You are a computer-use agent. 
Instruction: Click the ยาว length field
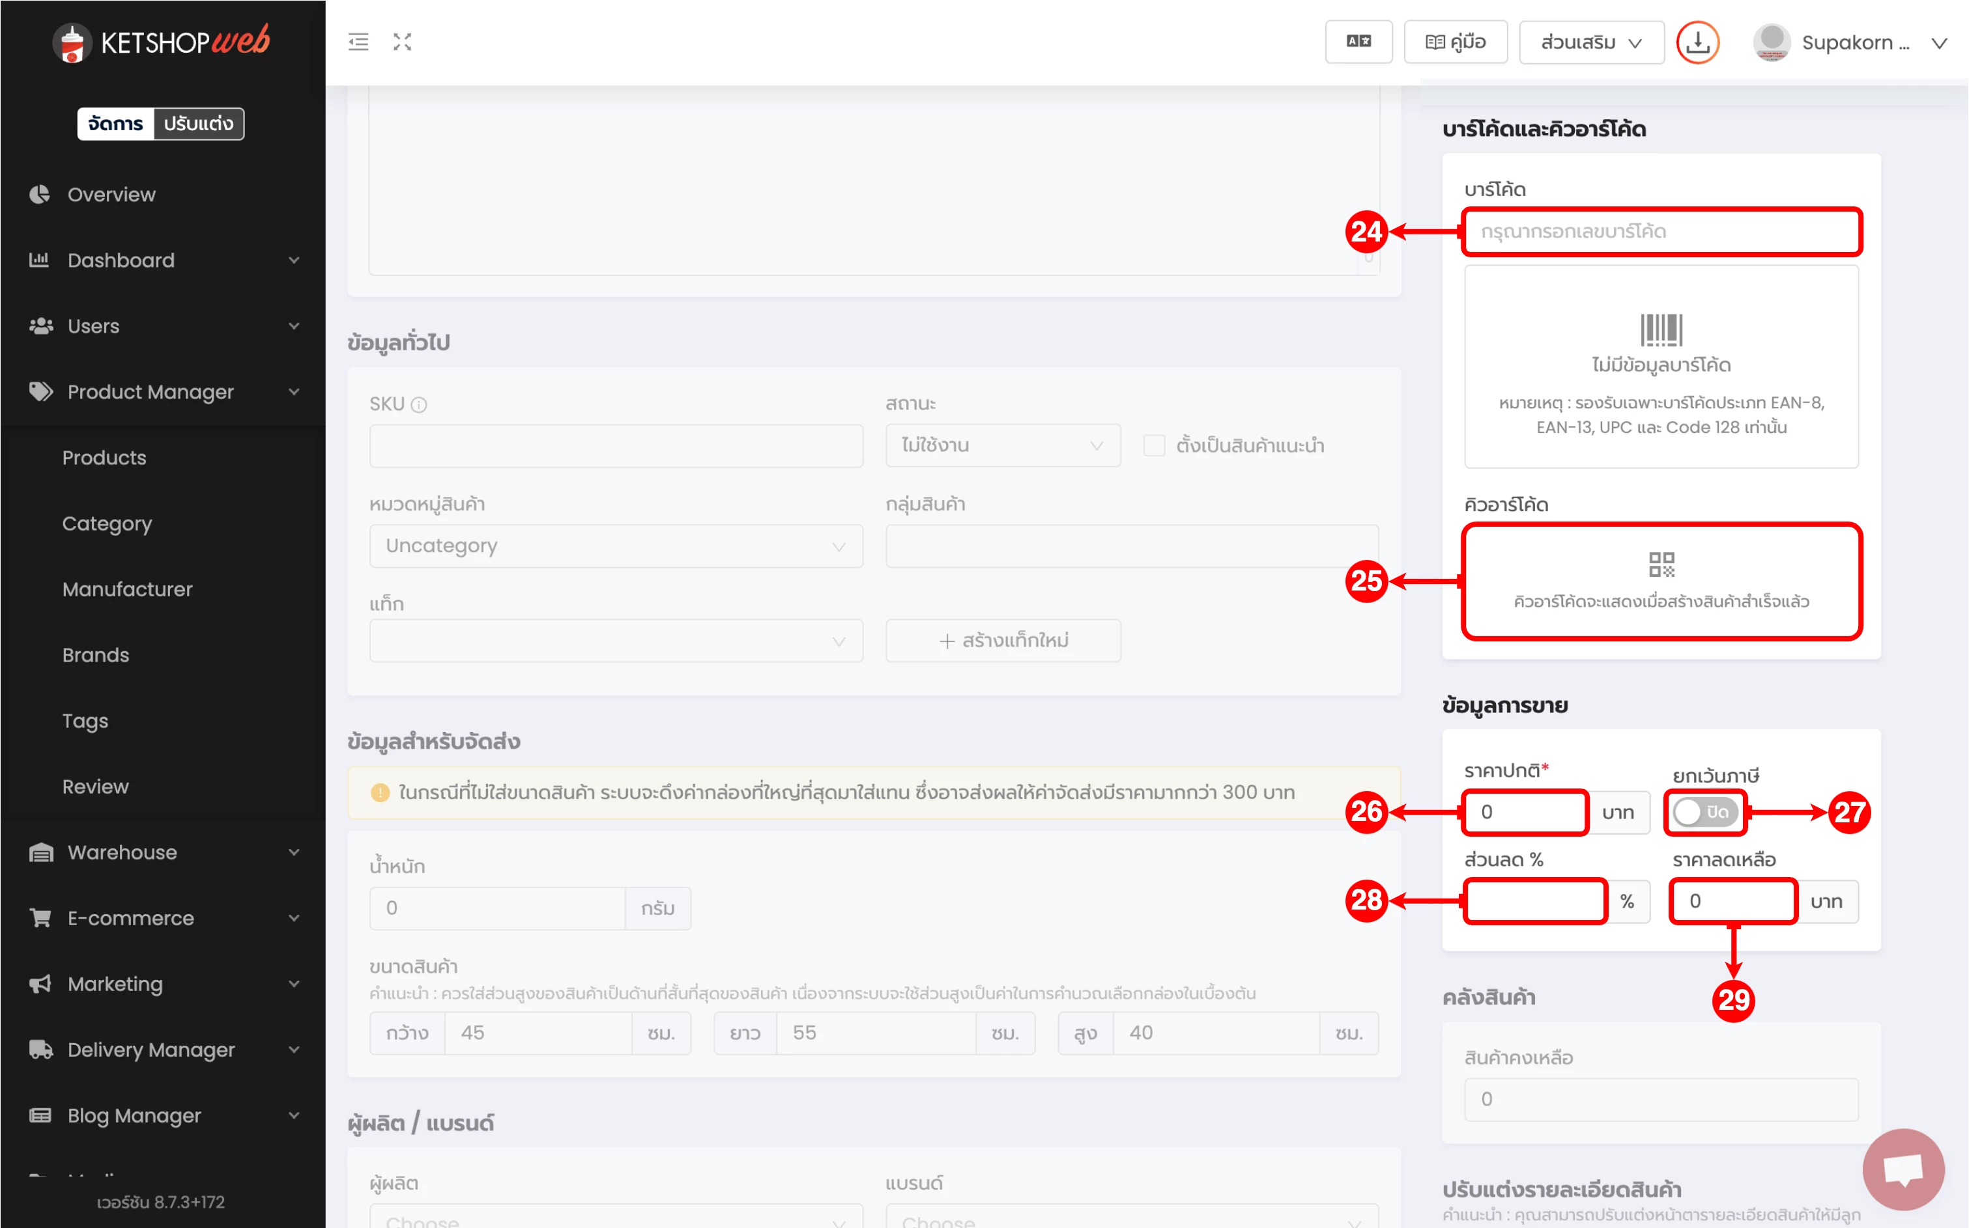click(x=876, y=1033)
